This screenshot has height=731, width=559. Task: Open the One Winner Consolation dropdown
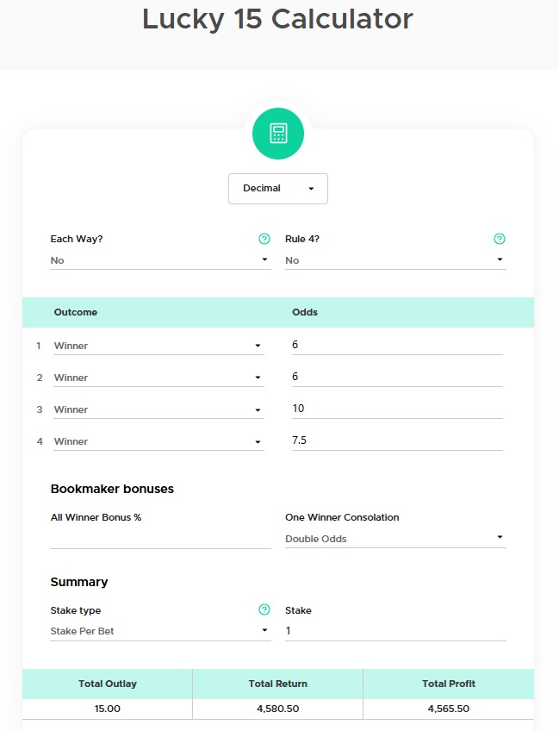[x=395, y=539]
